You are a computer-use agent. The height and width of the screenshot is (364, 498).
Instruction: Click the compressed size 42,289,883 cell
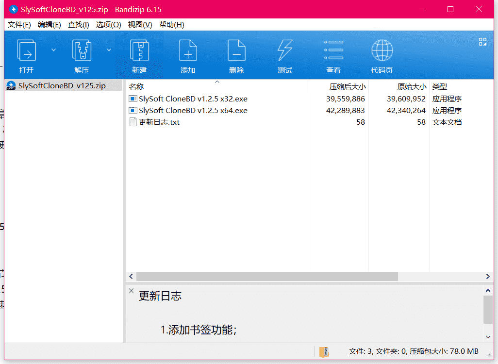click(346, 111)
